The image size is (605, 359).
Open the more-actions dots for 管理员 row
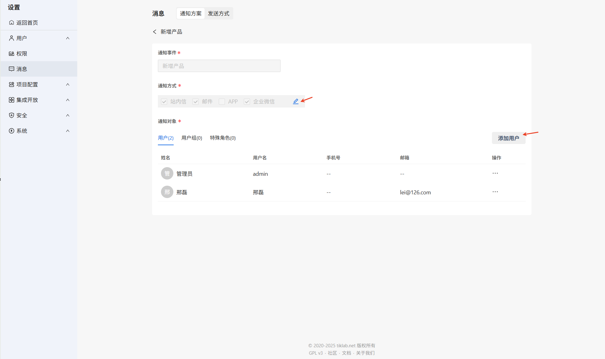click(x=495, y=173)
